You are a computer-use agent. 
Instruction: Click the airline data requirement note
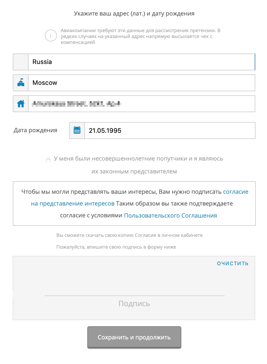click(x=140, y=36)
